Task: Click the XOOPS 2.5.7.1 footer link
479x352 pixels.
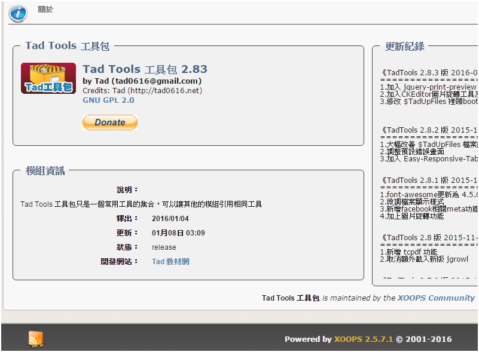Action: pos(363,339)
